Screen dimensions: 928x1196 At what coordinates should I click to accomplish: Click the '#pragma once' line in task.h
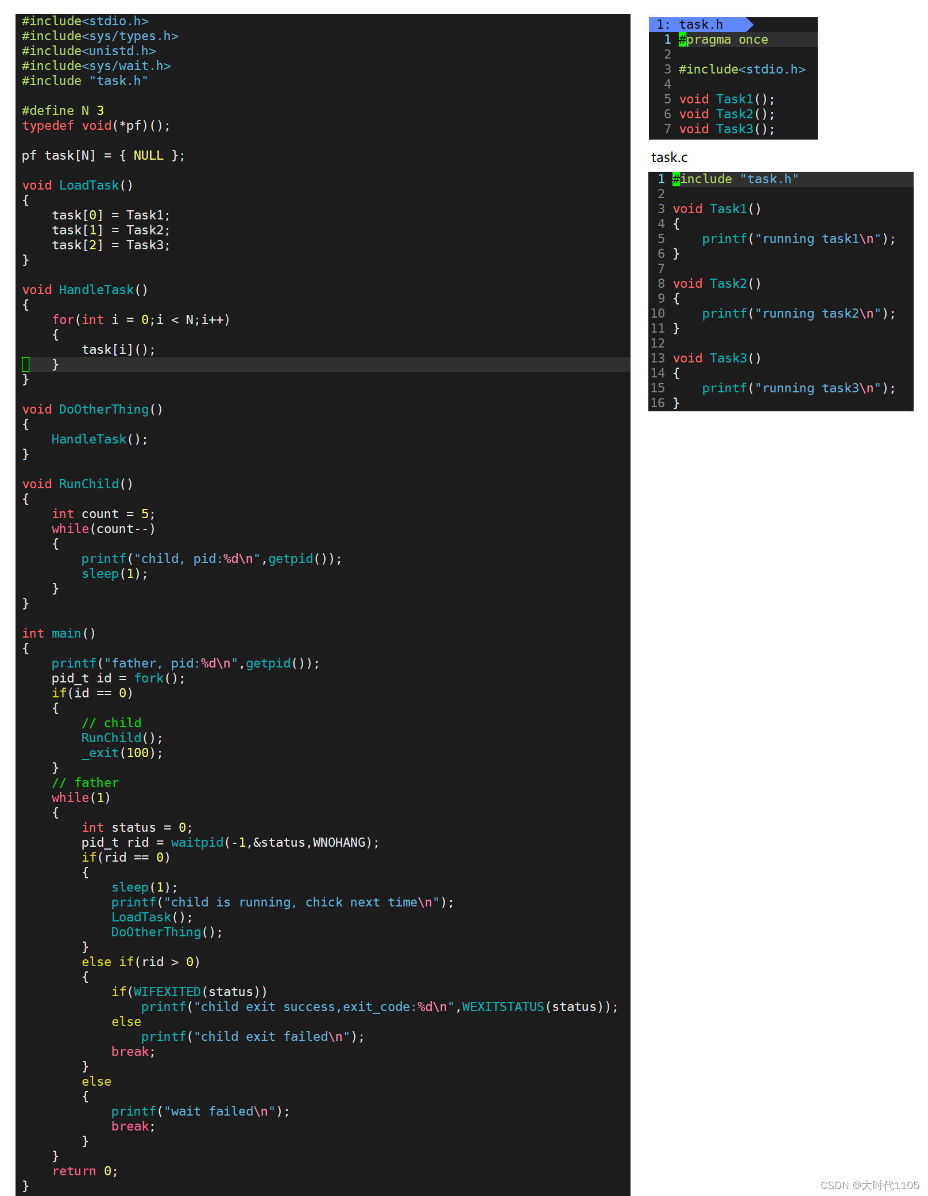(x=723, y=40)
